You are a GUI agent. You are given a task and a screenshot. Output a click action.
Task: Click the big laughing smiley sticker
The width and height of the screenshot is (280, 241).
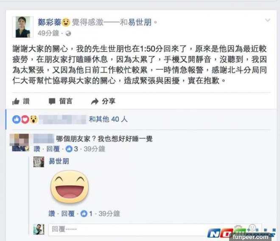click(70, 187)
